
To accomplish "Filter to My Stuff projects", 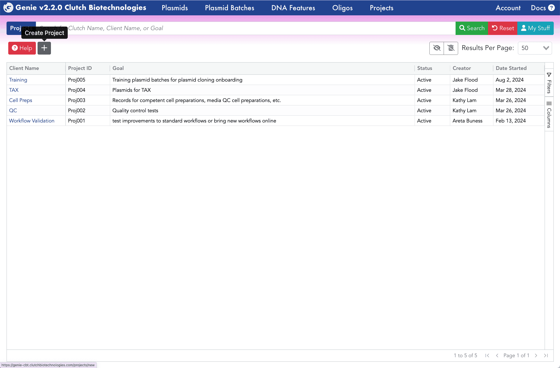I will point(535,28).
